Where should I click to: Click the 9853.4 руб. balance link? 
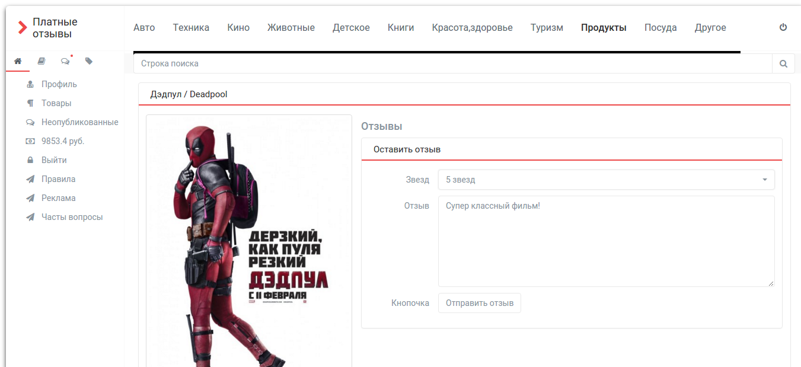(63, 141)
